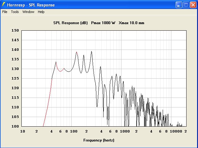Click the maximize button in title bar
The width and height of the screenshot is (198, 148).
186,5
